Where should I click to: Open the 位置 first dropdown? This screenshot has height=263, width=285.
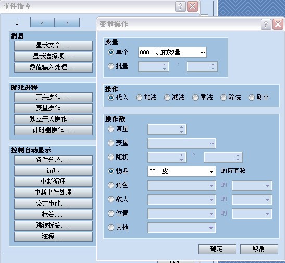182,213
